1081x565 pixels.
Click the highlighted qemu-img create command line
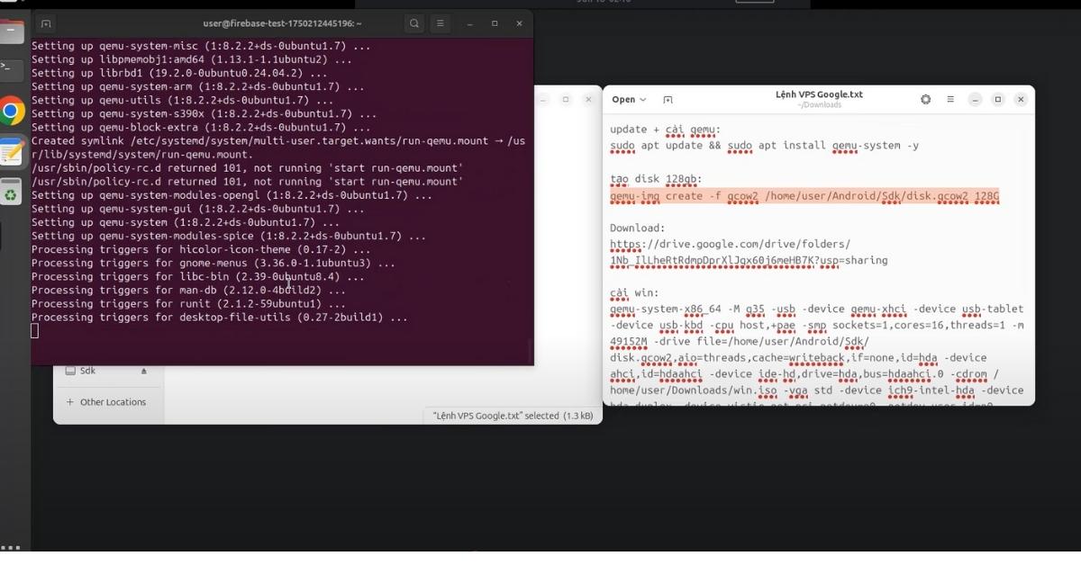(x=804, y=196)
